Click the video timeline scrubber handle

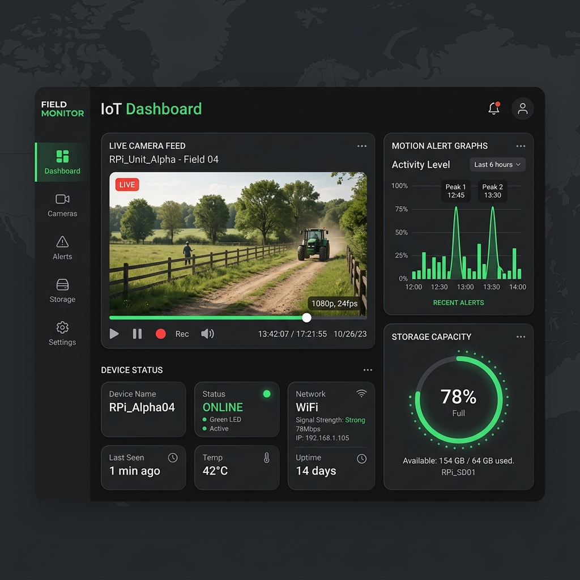(x=306, y=317)
